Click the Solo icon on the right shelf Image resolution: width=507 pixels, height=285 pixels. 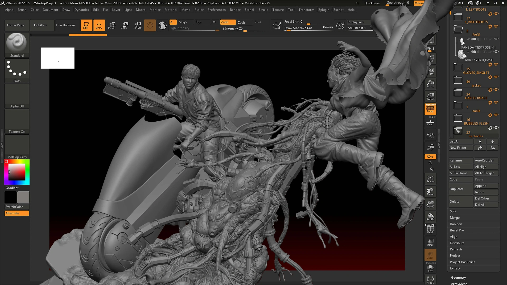(x=430, y=268)
